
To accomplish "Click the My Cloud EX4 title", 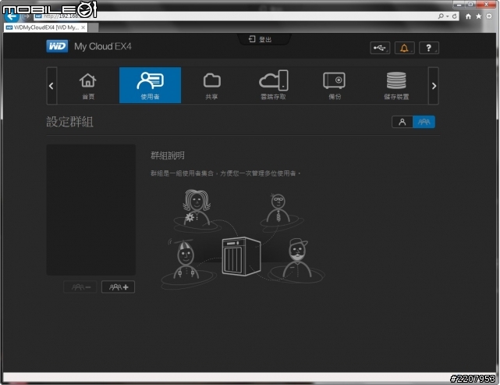I will click(103, 47).
